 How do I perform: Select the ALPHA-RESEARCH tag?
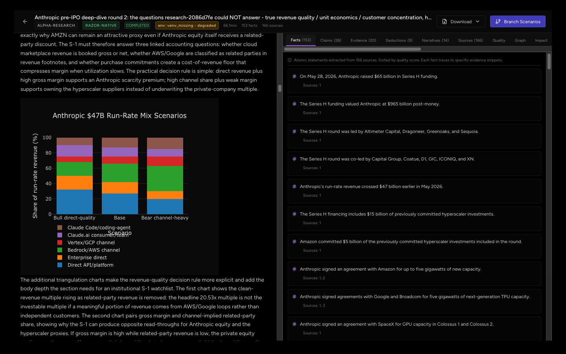click(x=56, y=26)
